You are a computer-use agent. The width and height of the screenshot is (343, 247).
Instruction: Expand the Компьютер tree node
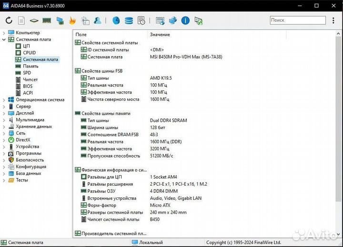coord(4,33)
